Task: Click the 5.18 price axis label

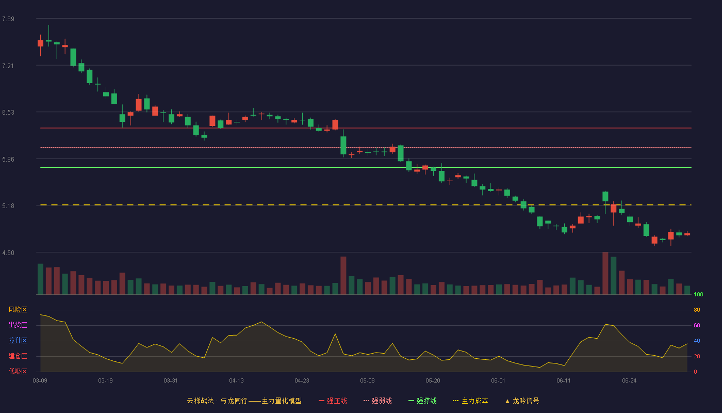Action: click(8, 206)
